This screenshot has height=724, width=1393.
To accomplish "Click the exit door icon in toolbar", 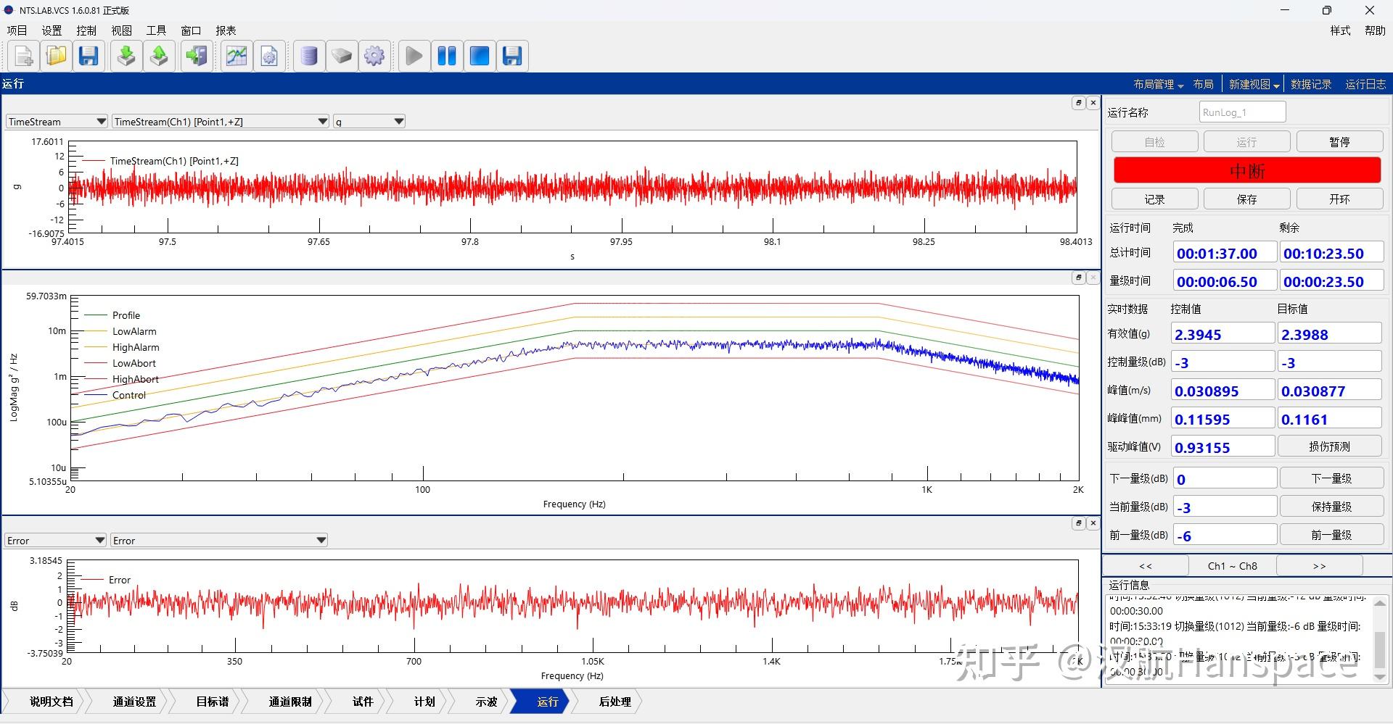I will point(196,56).
